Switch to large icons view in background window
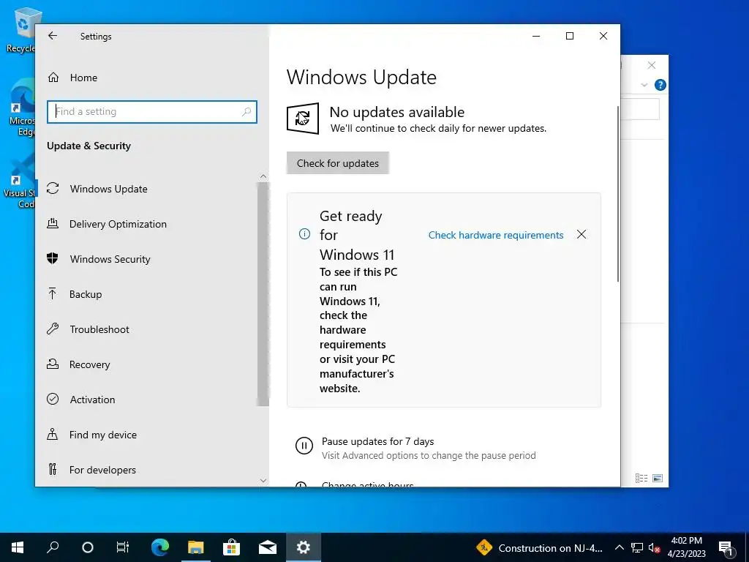 pyautogui.click(x=658, y=478)
